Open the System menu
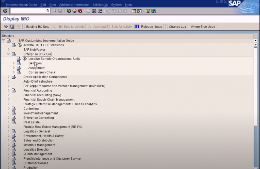Viewport: 260px width, 169px height. pyautogui.click(x=116, y=5)
